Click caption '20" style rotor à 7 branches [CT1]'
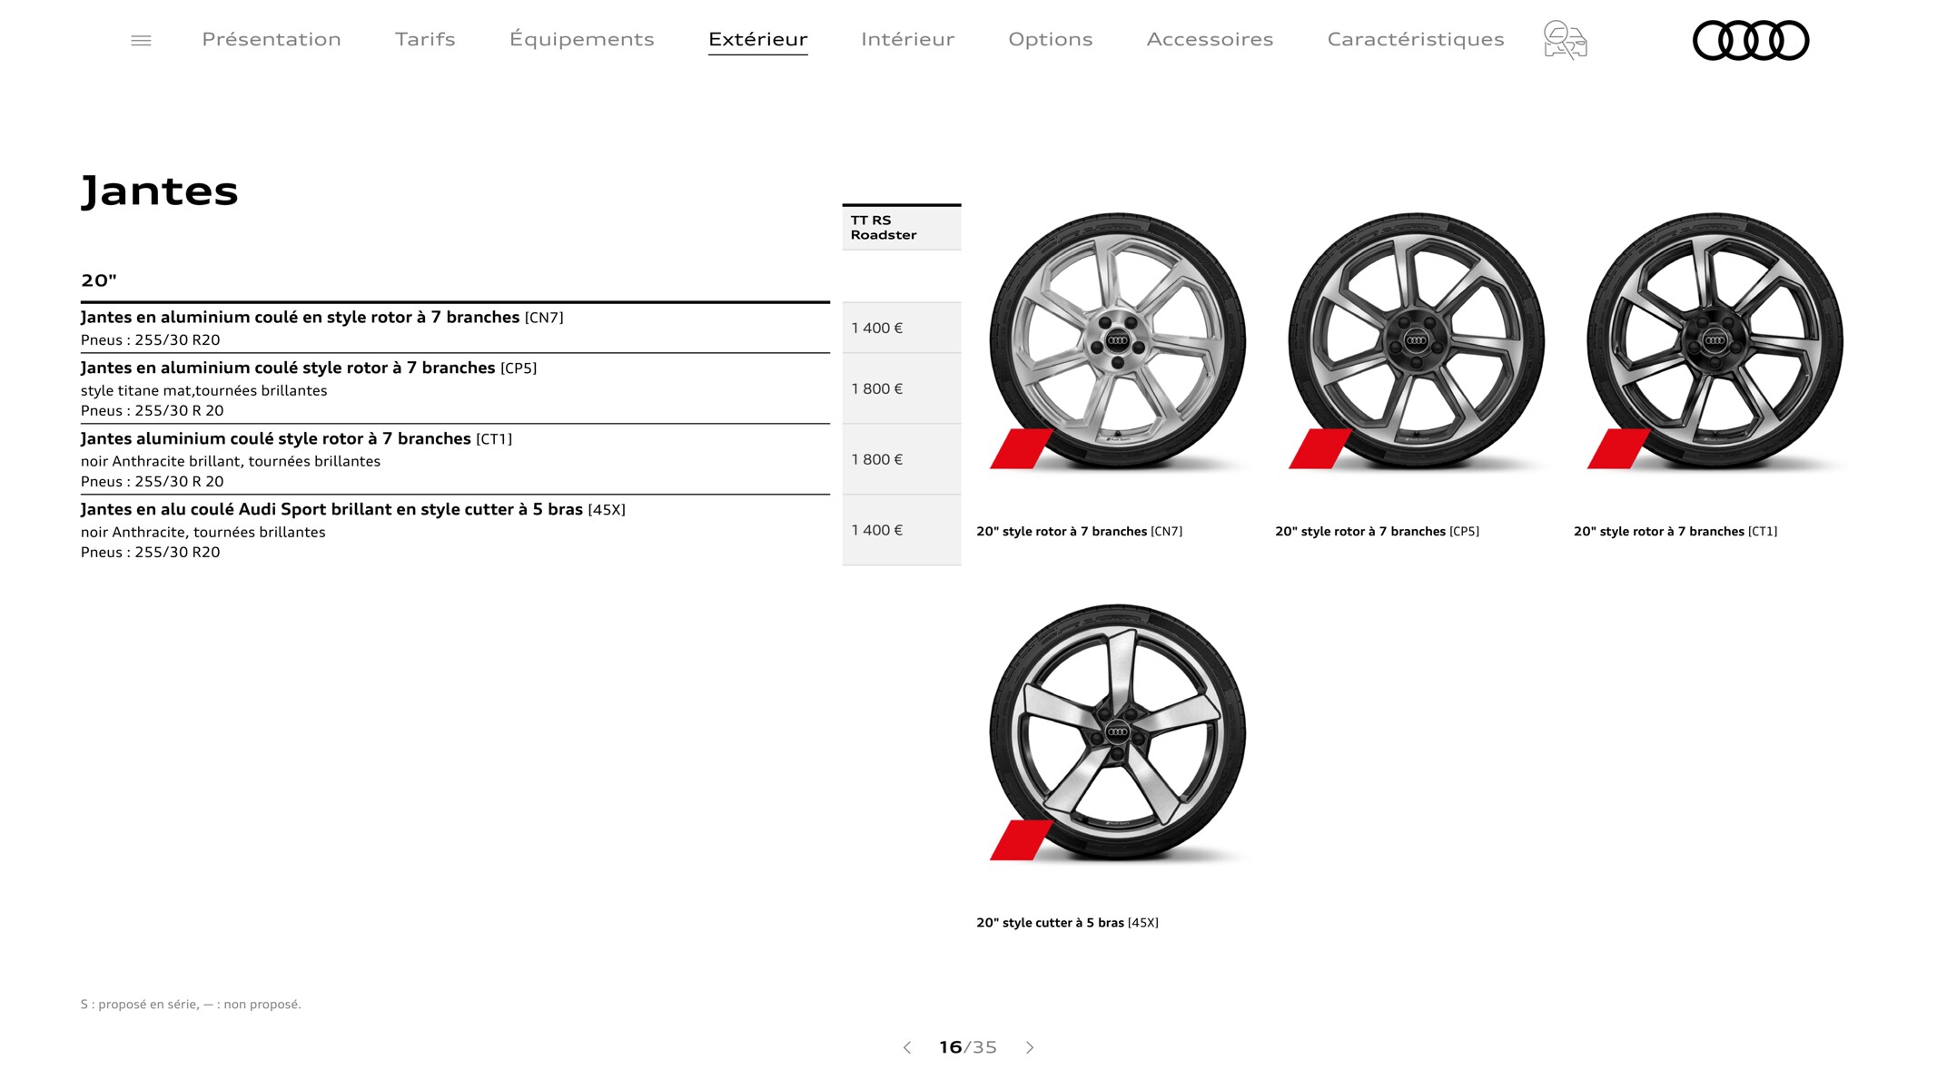The height and width of the screenshot is (1089, 1937). (x=1675, y=531)
